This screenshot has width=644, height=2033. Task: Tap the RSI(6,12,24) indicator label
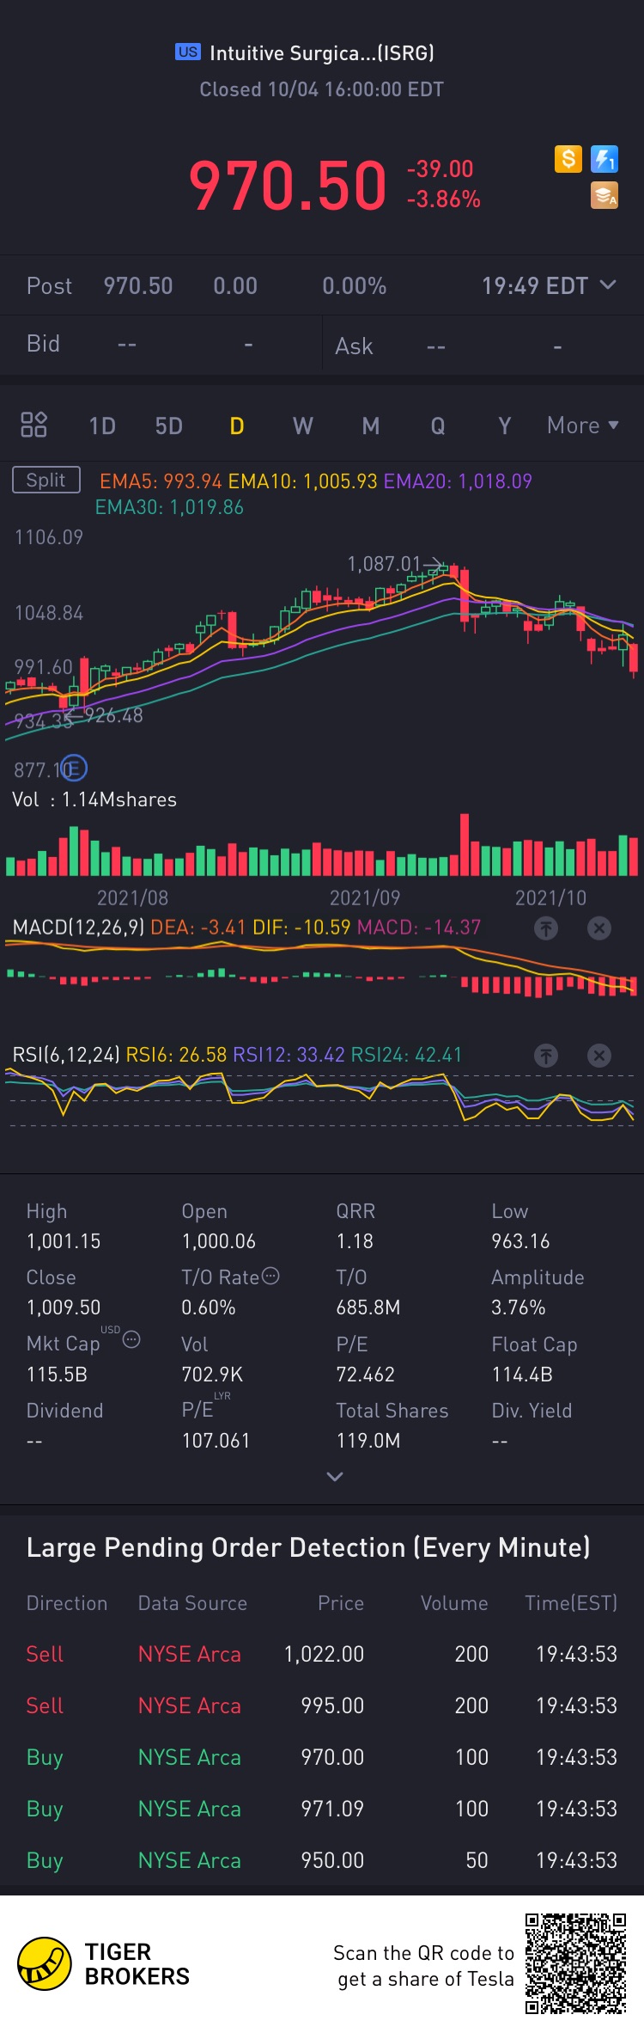pos(66,1055)
